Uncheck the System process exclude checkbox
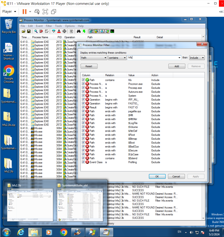 pyautogui.click(x=83, y=95)
